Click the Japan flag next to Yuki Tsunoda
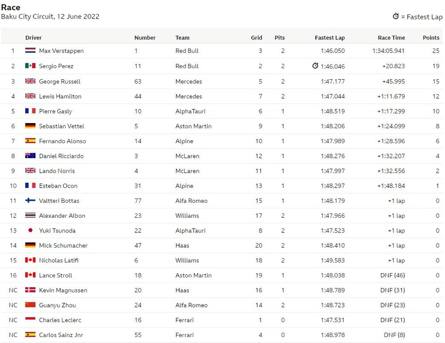Viewport: 445px width, 343px height. pyautogui.click(x=30, y=230)
